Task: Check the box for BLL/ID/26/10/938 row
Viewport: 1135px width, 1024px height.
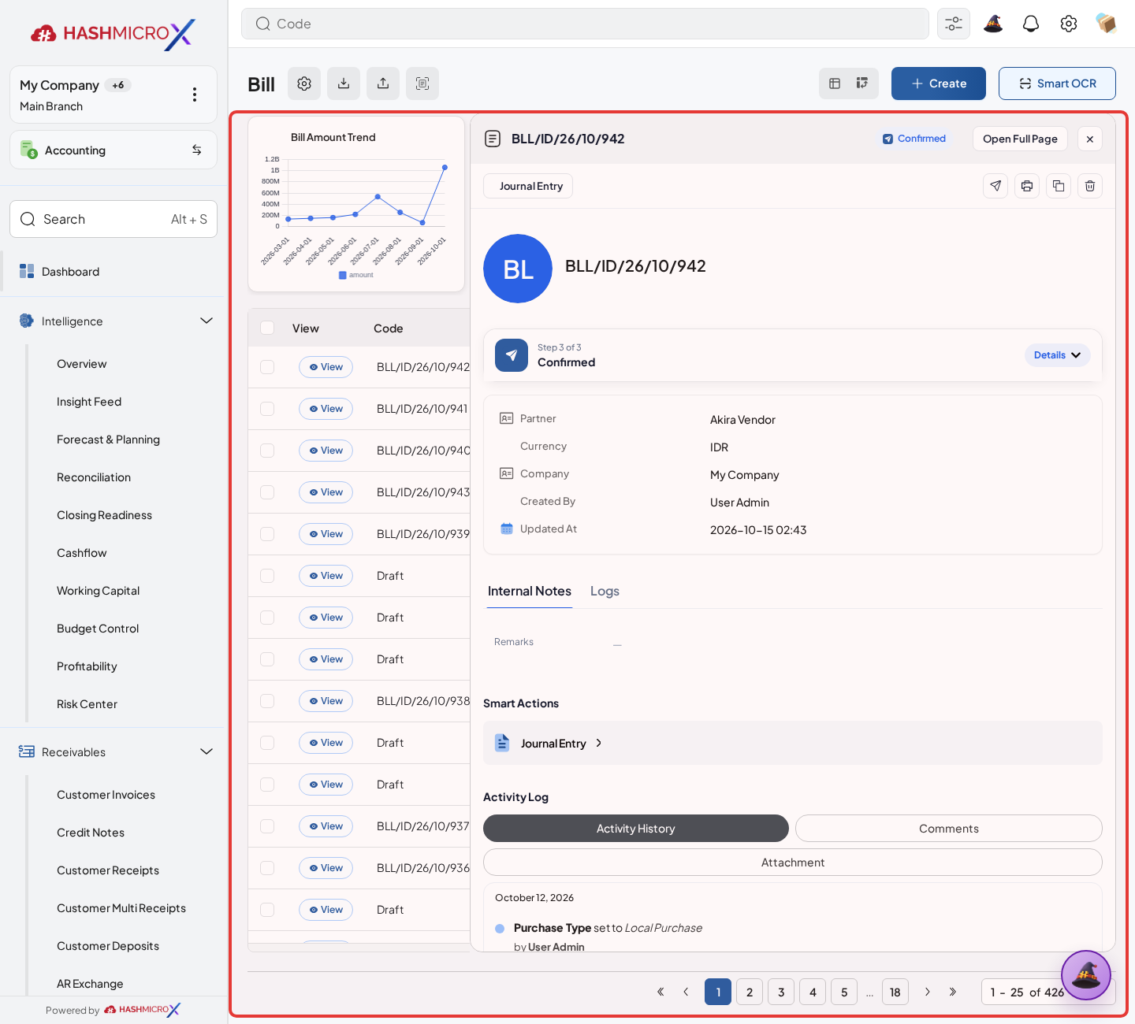Action: pos(267,701)
